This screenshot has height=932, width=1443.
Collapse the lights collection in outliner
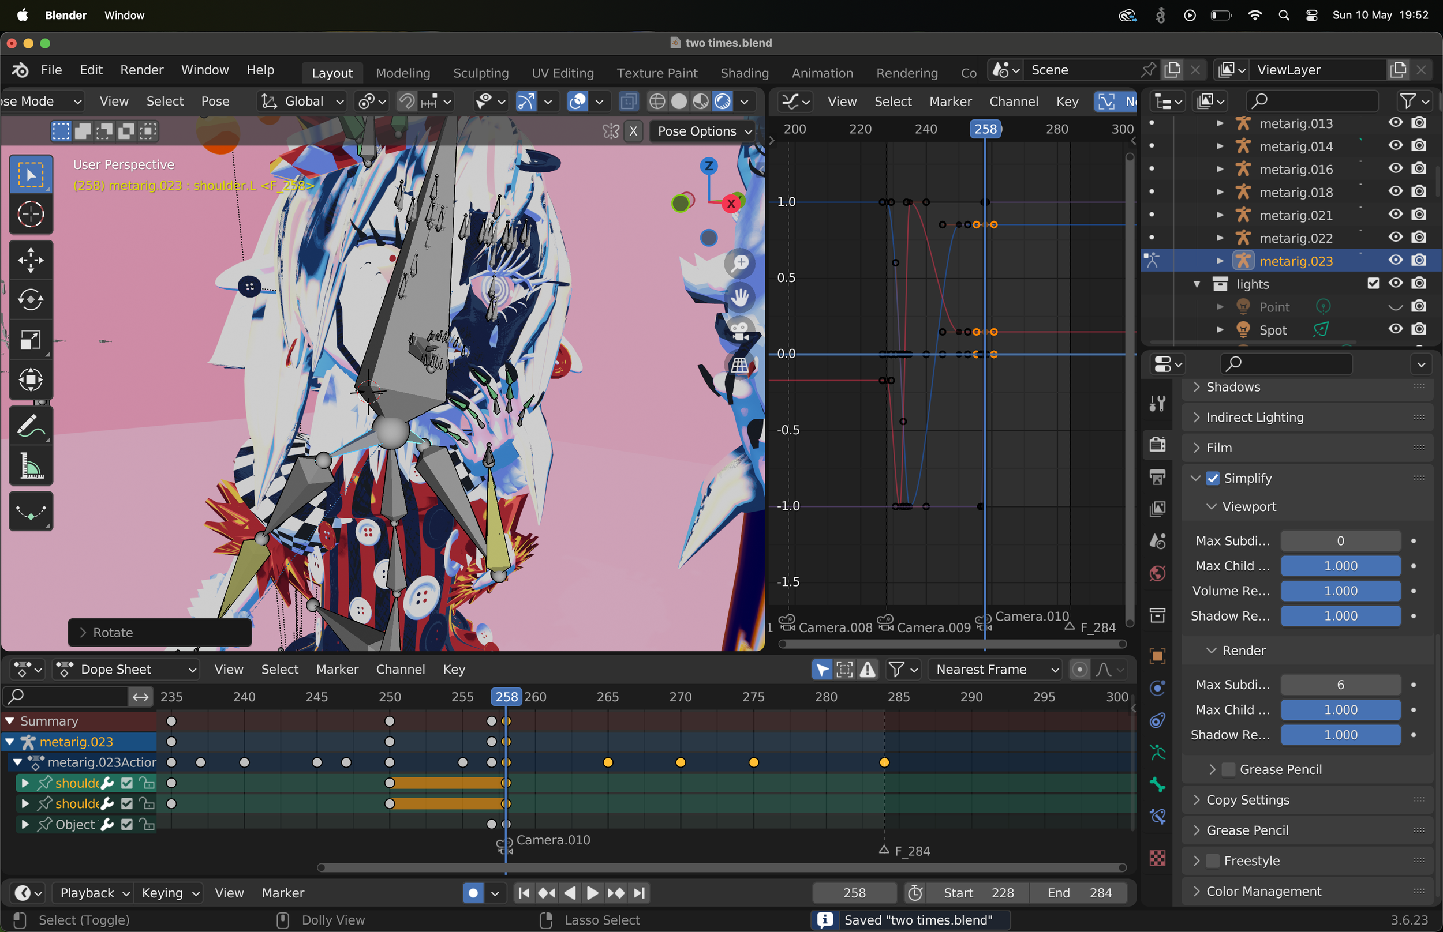(x=1197, y=284)
